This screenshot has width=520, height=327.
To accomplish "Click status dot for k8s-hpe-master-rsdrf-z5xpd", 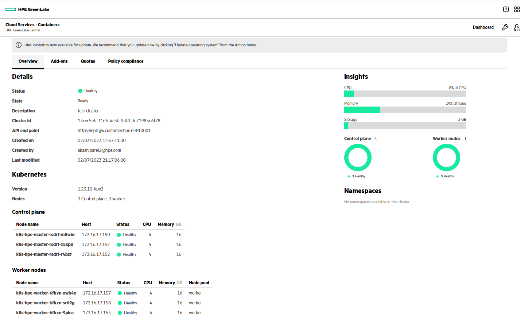I will click(x=119, y=245).
